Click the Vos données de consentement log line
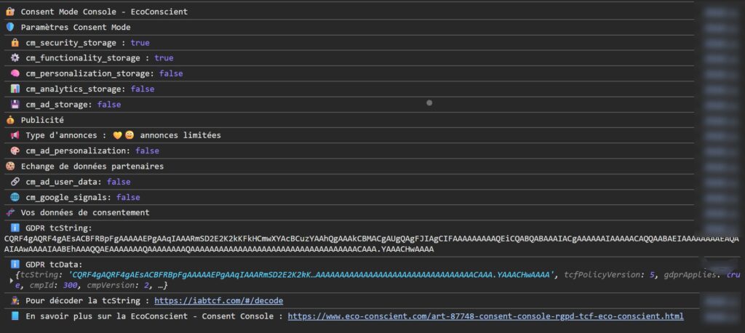745x333 pixels. (85, 212)
